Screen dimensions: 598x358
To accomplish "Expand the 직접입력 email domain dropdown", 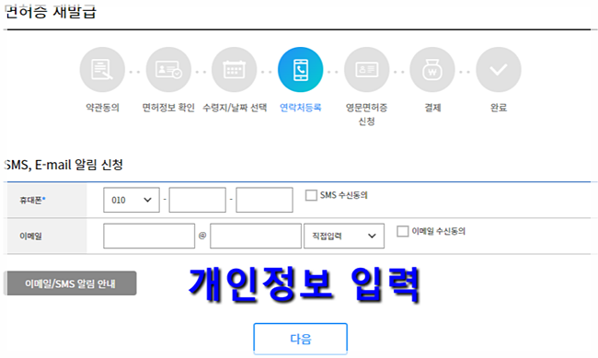I will coord(344,236).
